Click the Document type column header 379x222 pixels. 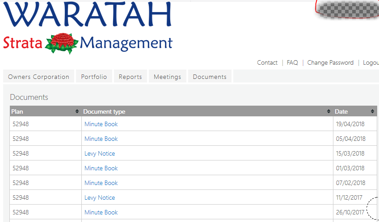[x=207, y=111]
